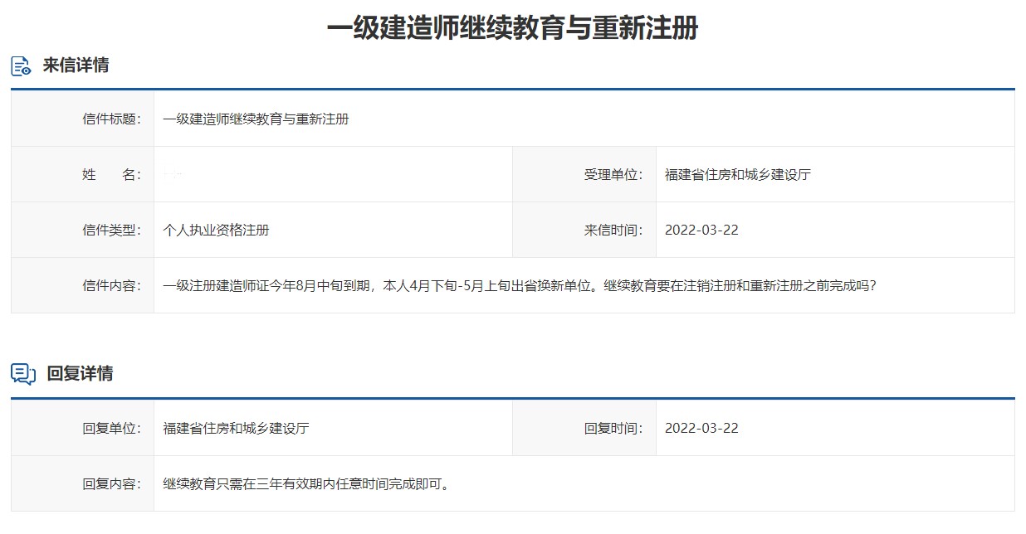Select the 受理单位 value 福建省住房和城乡建设厅
The image size is (1026, 534).
click(x=737, y=174)
